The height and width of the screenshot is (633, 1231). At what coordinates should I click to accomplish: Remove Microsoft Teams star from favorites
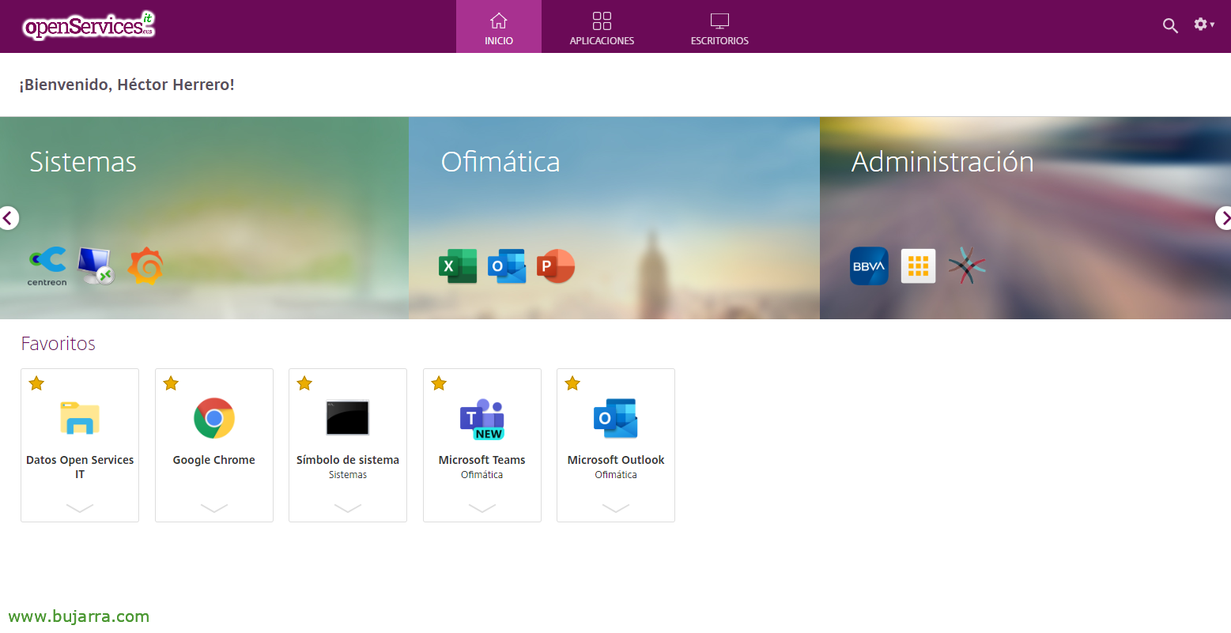point(439,383)
